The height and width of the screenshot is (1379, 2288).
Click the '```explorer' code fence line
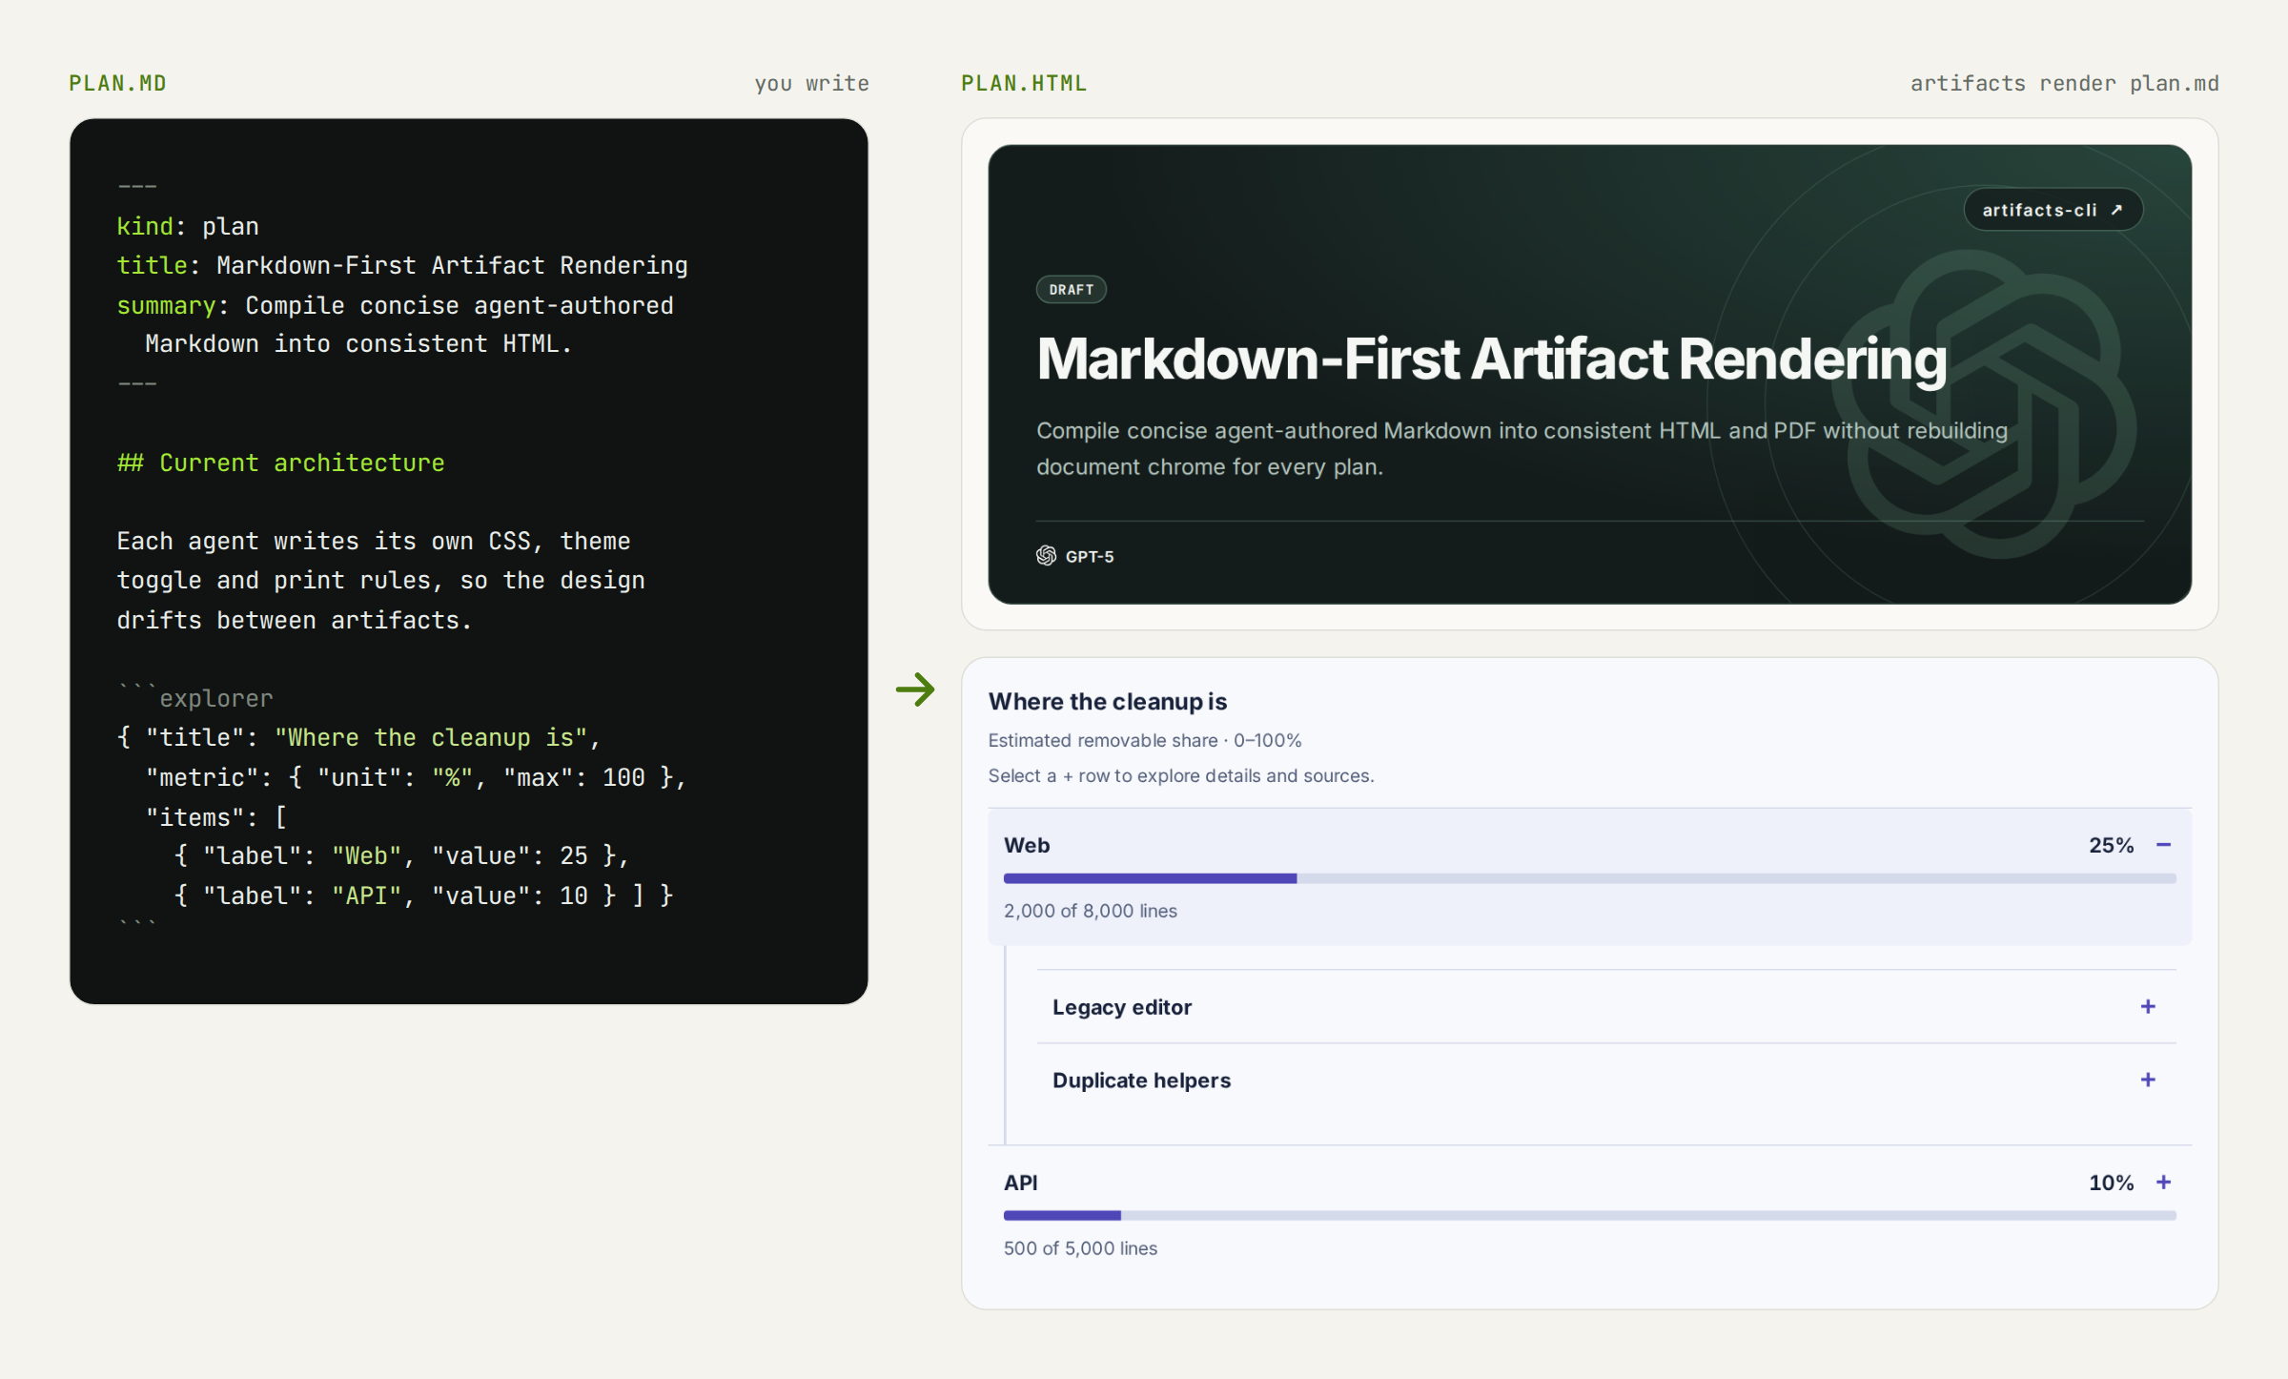click(x=194, y=696)
